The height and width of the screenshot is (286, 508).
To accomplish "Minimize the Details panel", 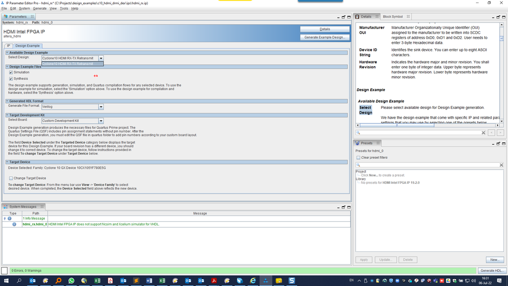I will pos(493,17).
